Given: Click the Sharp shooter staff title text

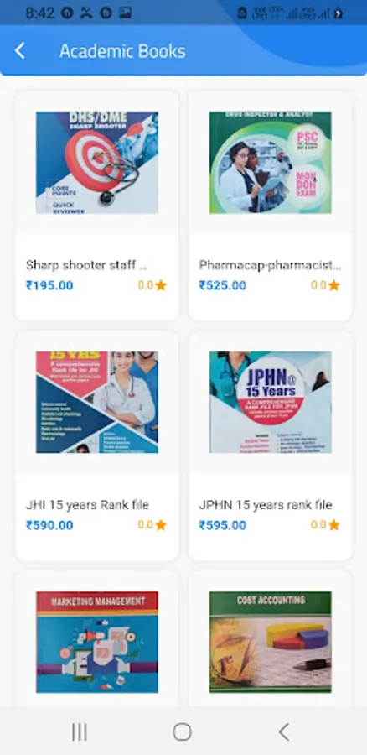Looking at the screenshot, I should [86, 265].
